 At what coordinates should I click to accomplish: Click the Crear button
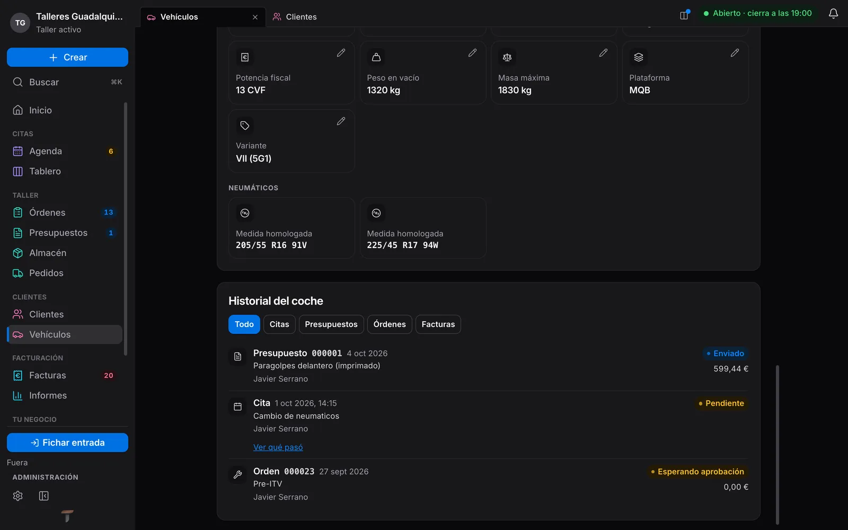pos(67,57)
